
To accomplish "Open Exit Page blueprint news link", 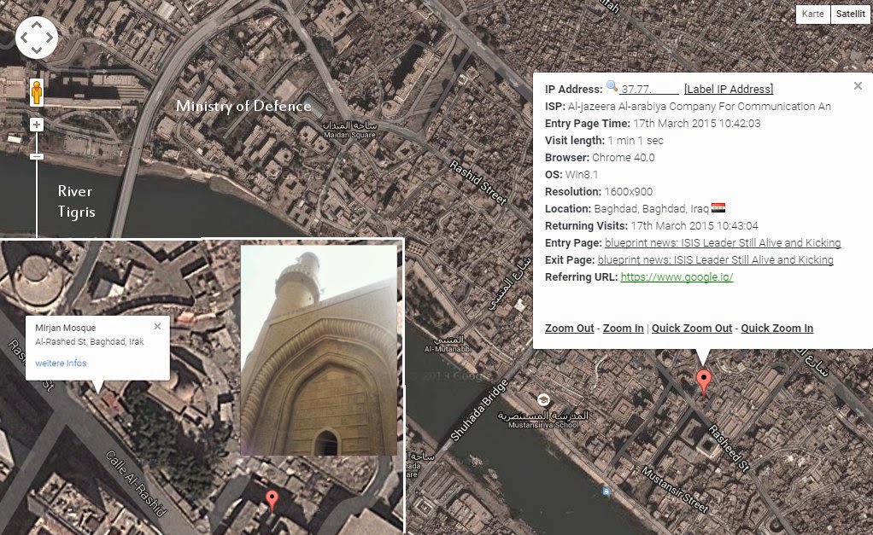I will tap(716, 259).
